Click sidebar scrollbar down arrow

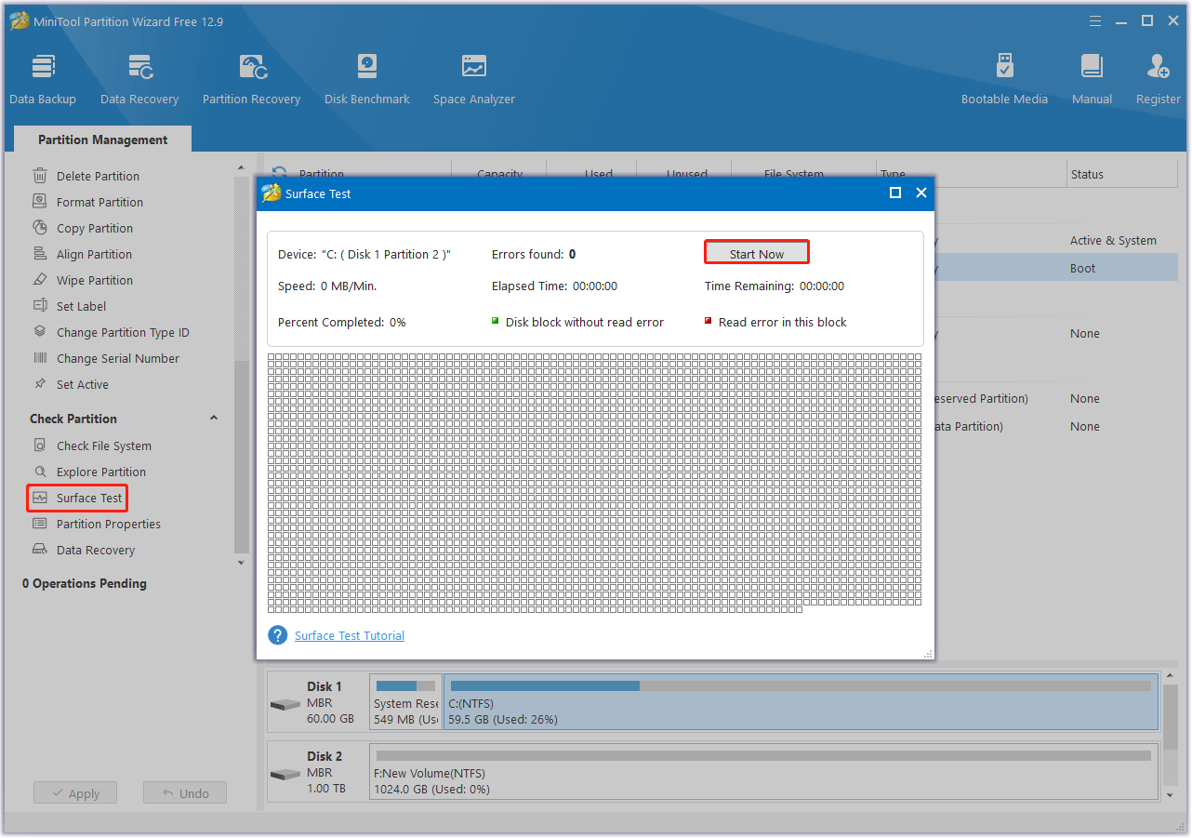(242, 563)
